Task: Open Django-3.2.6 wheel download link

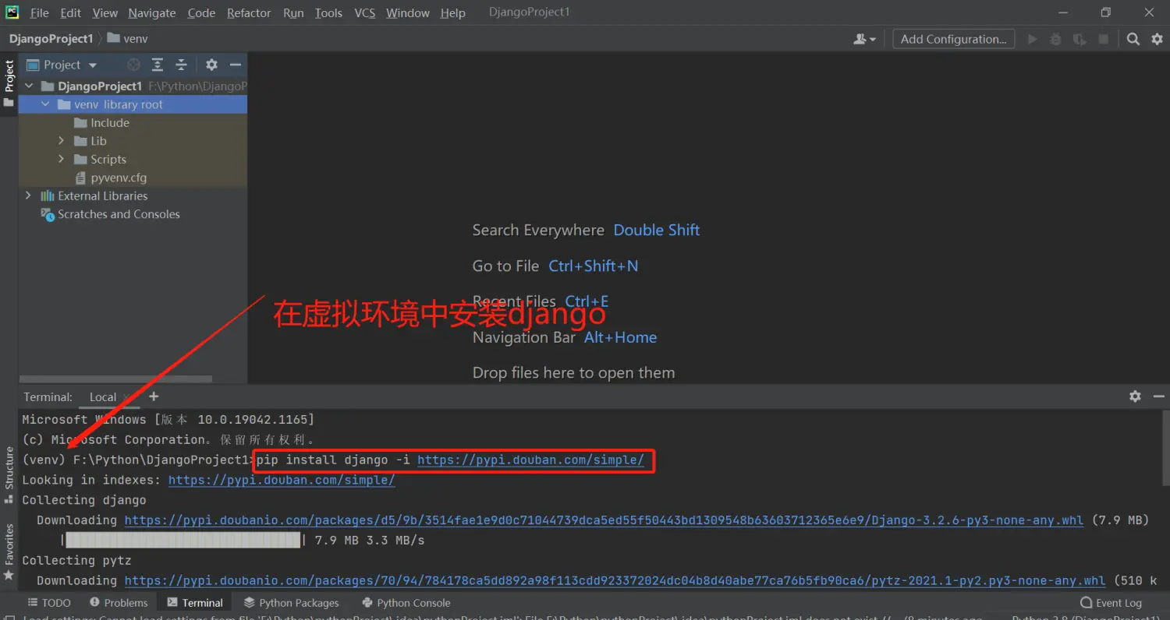Action: click(x=603, y=520)
